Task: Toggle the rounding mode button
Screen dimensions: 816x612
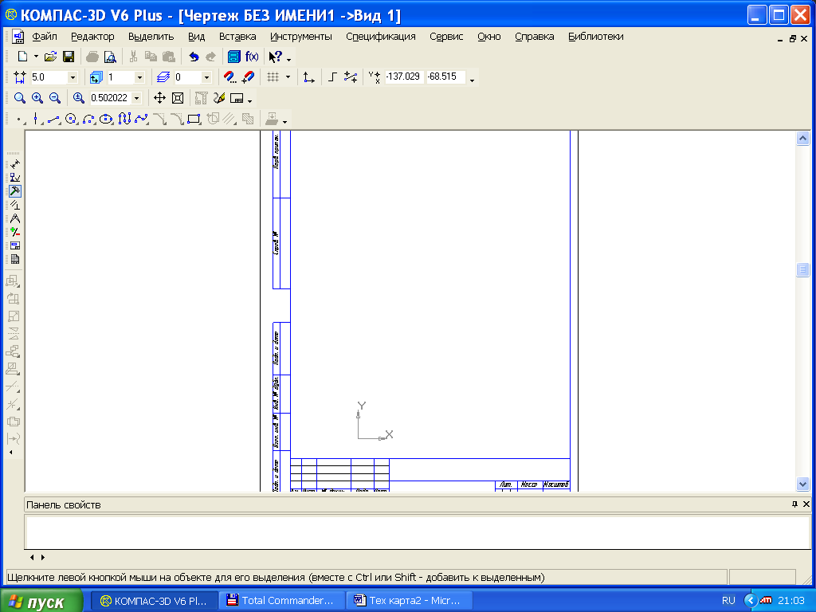Action: [351, 77]
